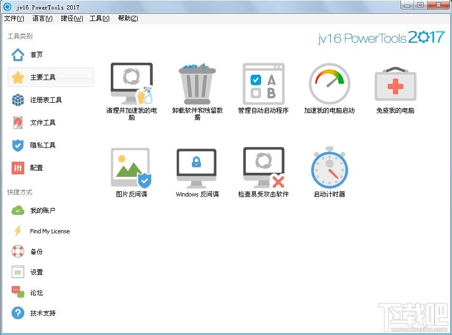Close the jv16 PowerTools window
The image size is (452, 335).
pos(439,5)
